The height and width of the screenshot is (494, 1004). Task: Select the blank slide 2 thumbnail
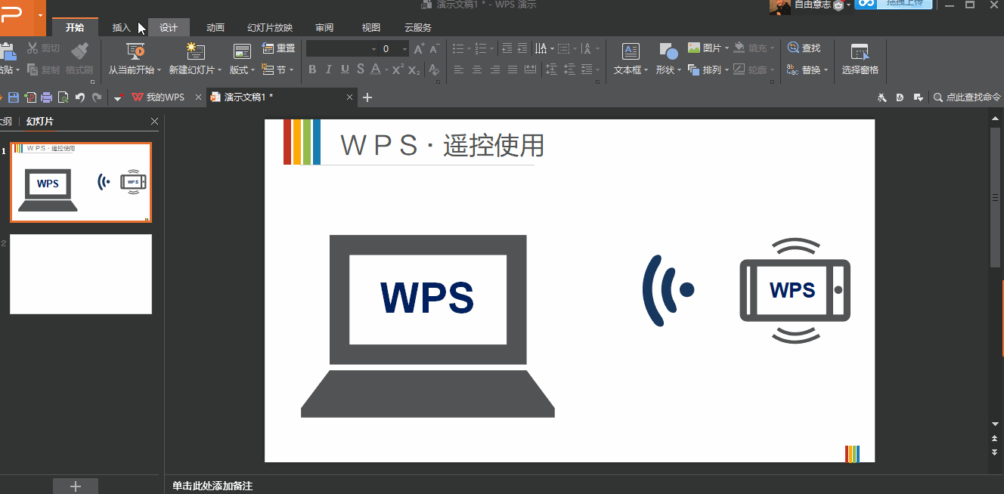click(81, 274)
